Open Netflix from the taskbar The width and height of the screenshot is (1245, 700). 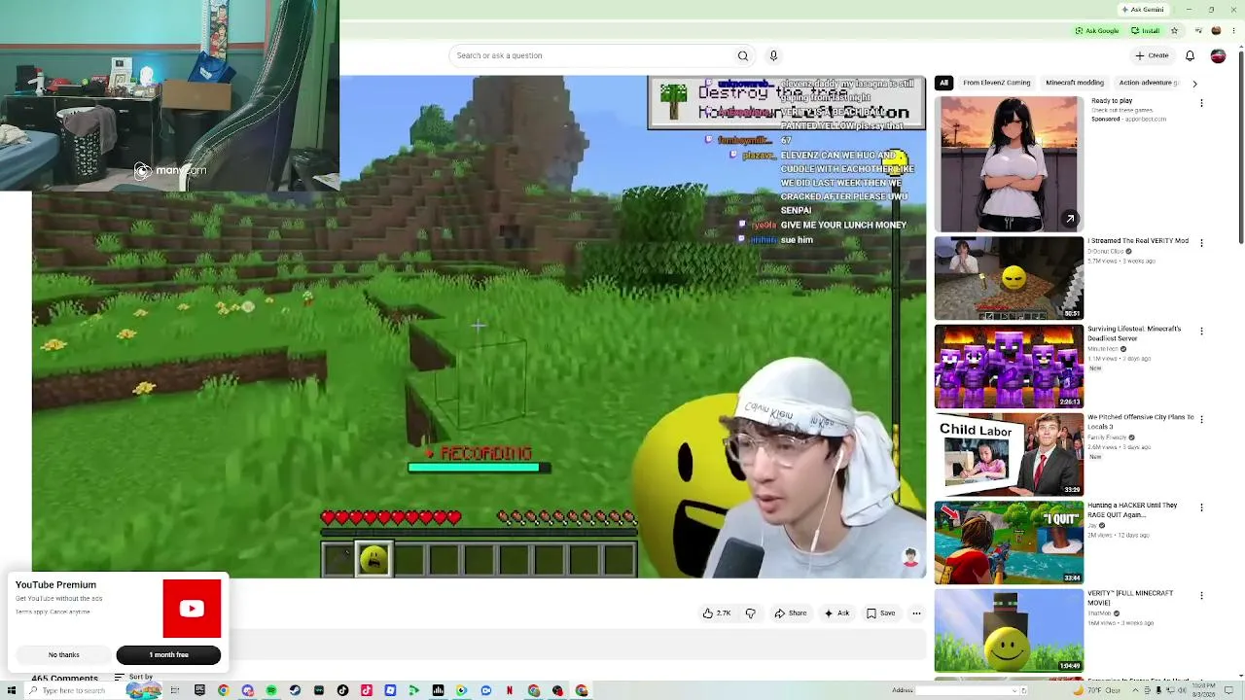pos(510,690)
